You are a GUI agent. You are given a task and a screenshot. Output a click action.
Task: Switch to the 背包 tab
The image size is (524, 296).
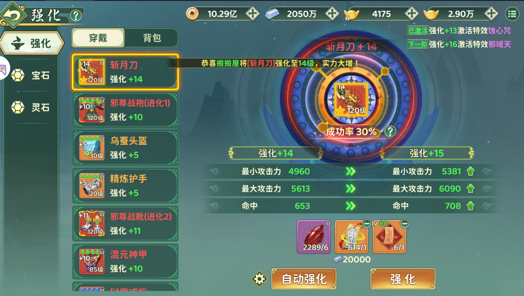(x=152, y=38)
